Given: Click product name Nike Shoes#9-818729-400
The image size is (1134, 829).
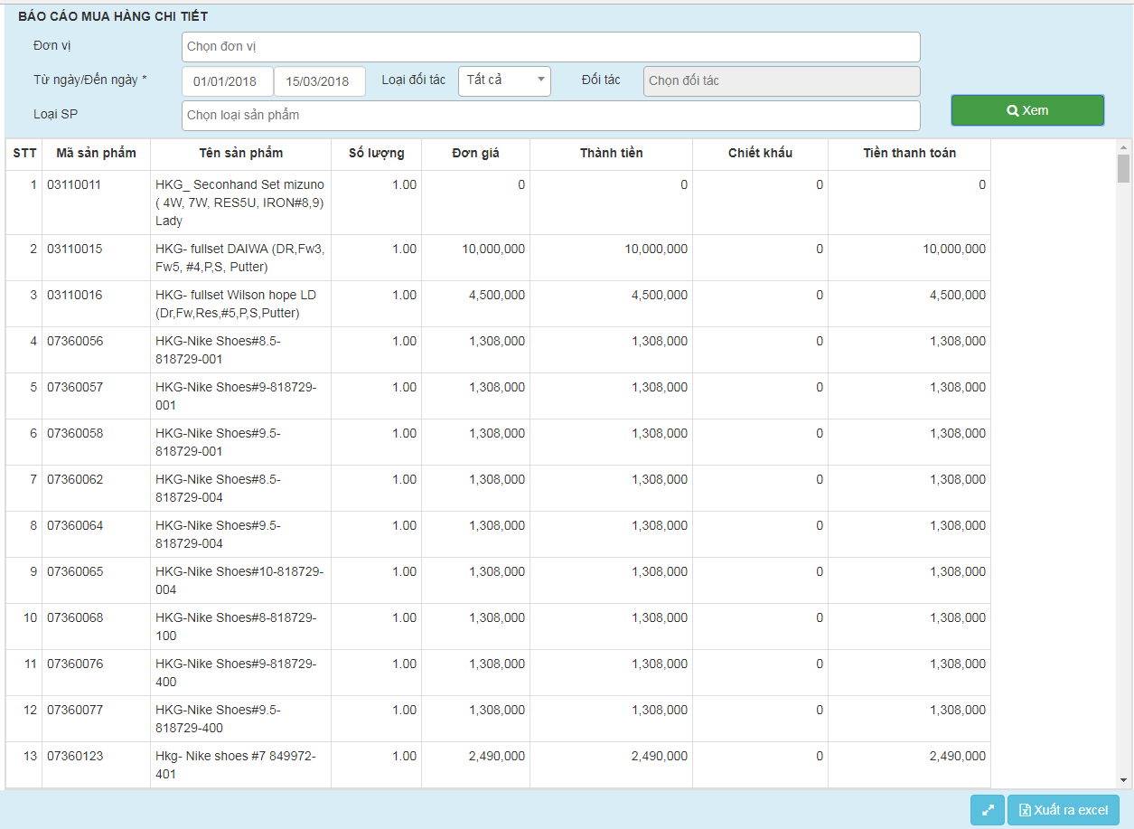Looking at the screenshot, I should pos(236,673).
